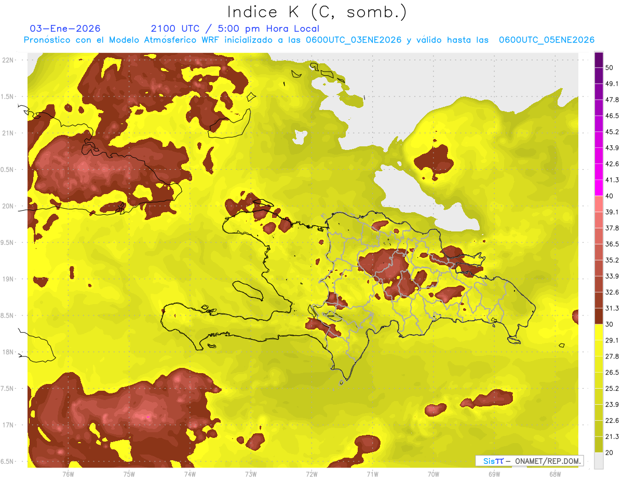Select the "37.8" colorbar value

point(613,228)
